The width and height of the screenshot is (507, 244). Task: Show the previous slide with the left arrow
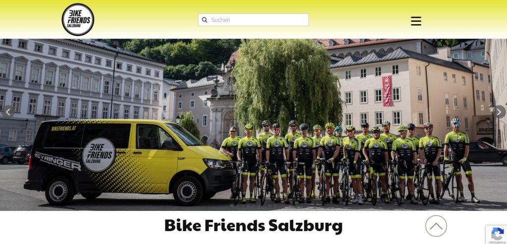(x=8, y=112)
